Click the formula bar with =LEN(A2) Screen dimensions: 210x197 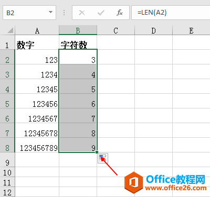[171, 13]
